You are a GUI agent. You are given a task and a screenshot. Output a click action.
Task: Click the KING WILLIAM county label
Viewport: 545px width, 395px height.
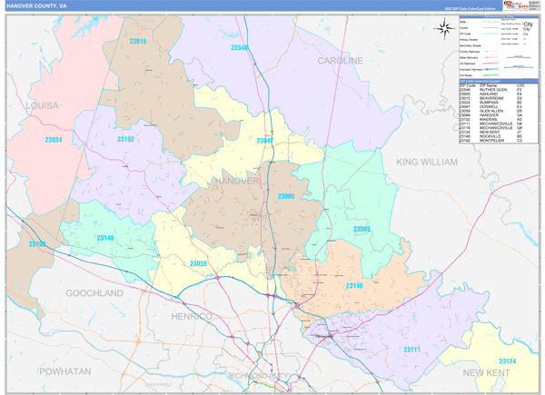click(427, 161)
